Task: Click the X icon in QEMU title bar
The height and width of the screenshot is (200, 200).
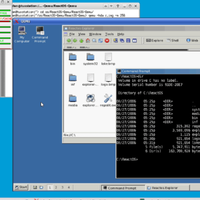Action: [17, 21]
